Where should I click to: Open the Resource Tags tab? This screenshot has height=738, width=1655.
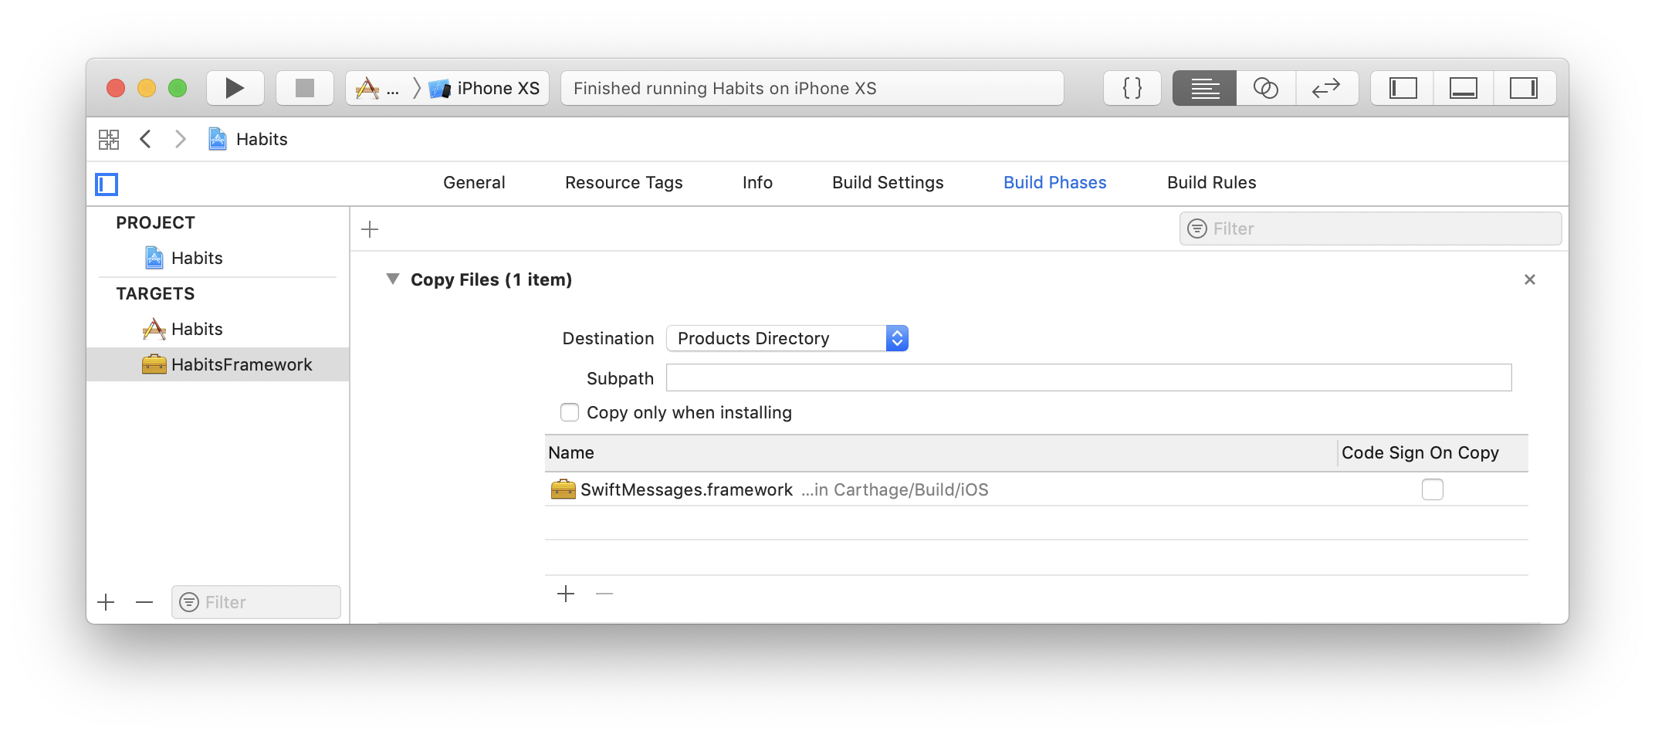624,183
